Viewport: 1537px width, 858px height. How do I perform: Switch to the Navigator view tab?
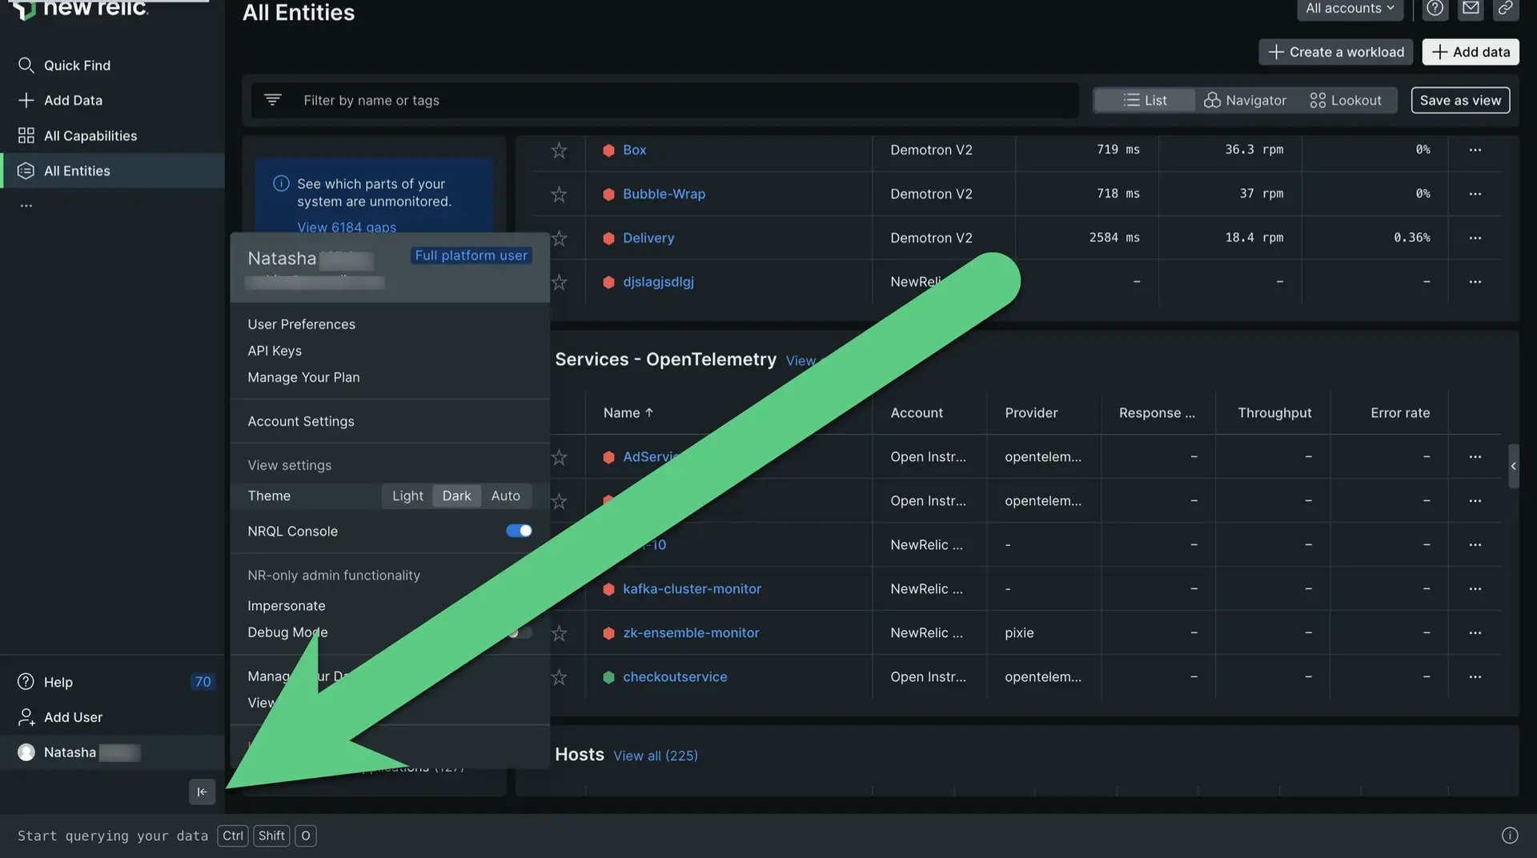point(1246,100)
